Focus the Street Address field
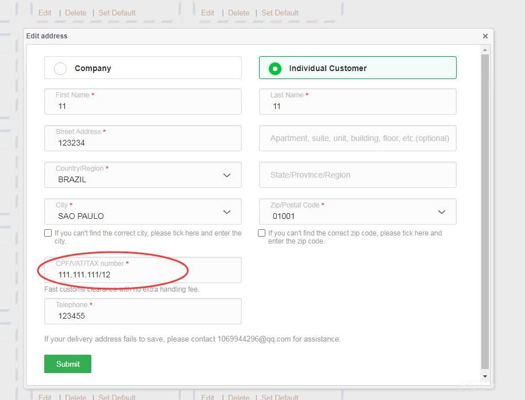525x400 pixels. coord(142,143)
